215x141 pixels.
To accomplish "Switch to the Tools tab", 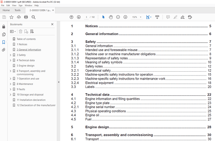I will [x=18, y=10].
